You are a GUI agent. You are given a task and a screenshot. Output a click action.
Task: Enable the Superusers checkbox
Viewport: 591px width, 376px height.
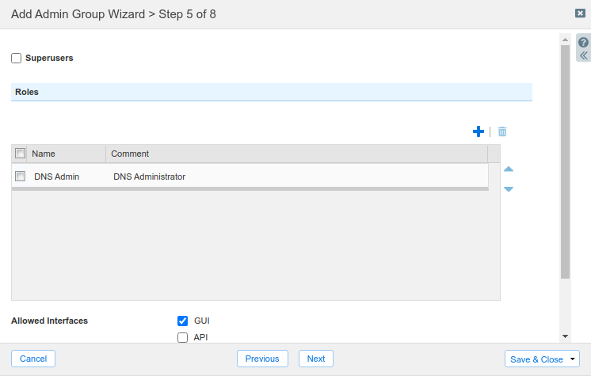[x=17, y=58]
